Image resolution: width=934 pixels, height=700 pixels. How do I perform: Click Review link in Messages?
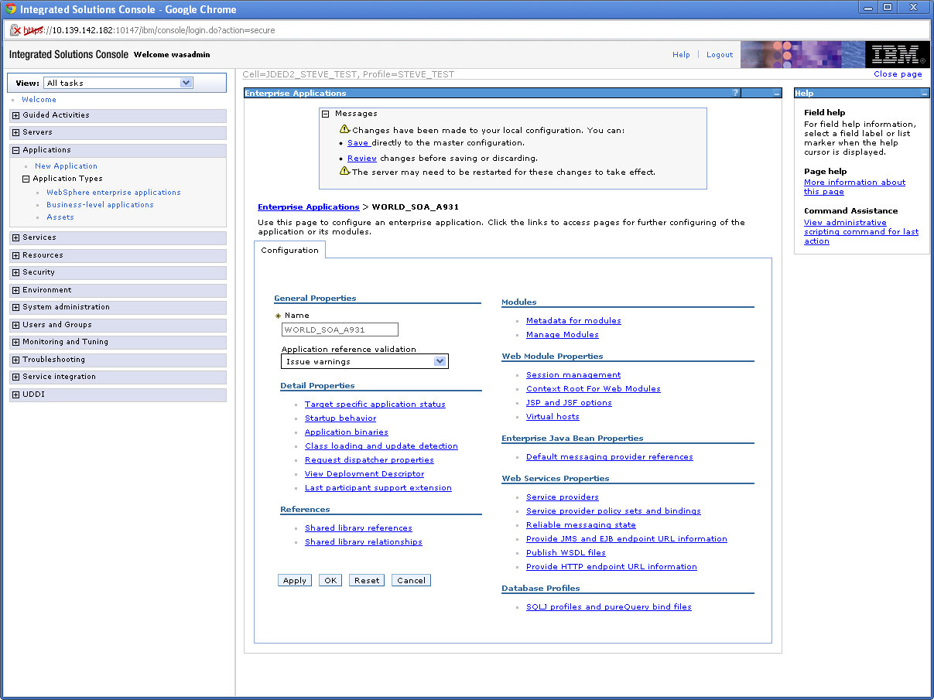(x=362, y=159)
